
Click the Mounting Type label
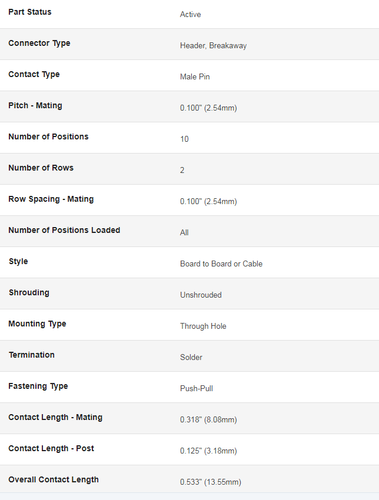point(37,324)
